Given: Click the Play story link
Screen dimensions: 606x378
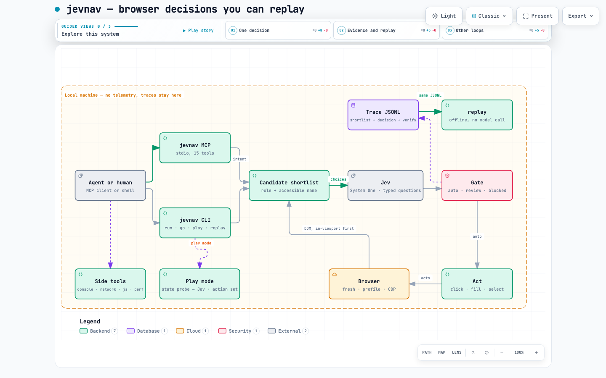Looking at the screenshot, I should click(198, 31).
